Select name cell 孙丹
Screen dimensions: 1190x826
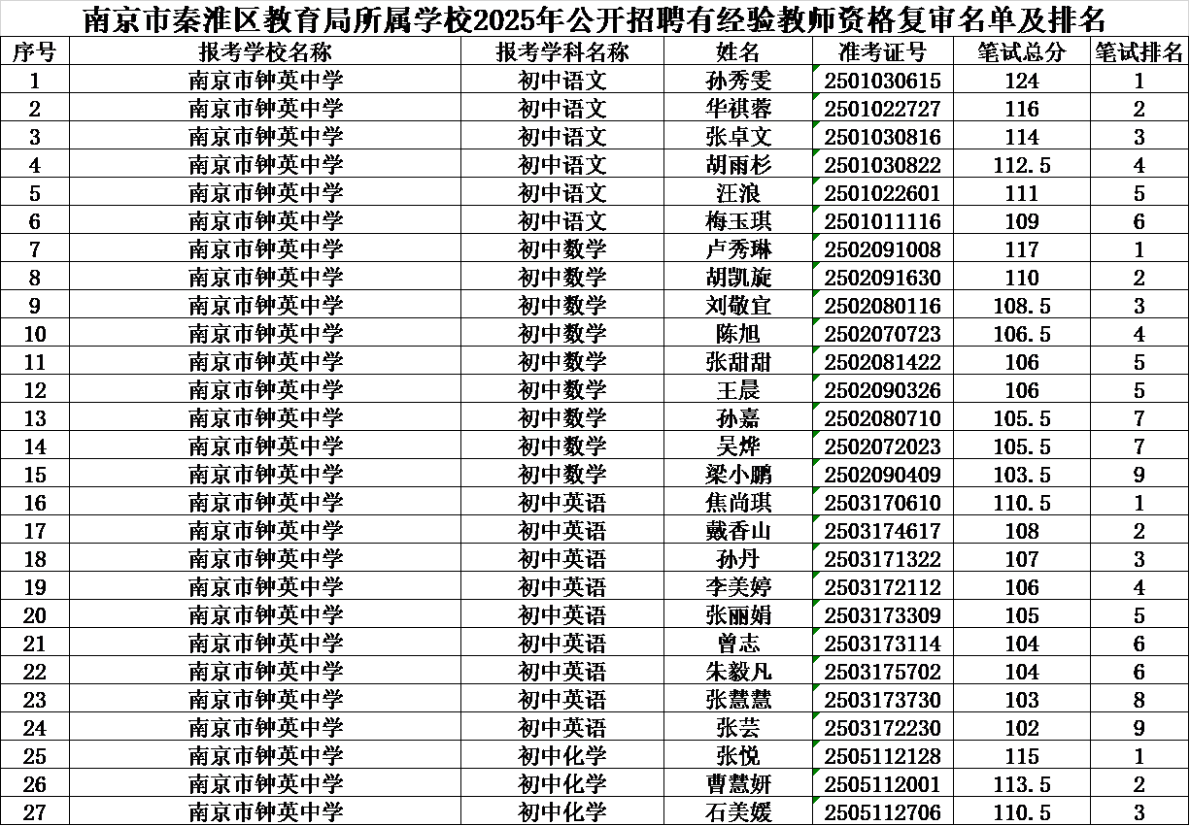tap(737, 559)
